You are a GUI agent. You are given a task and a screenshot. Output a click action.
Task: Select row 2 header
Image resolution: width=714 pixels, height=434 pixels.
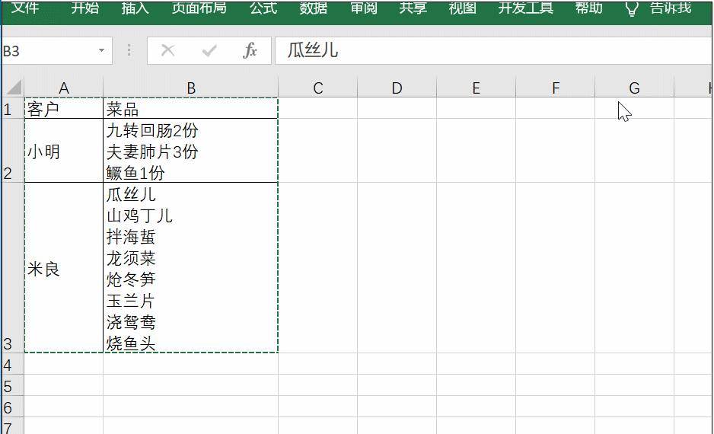pyautogui.click(x=13, y=151)
